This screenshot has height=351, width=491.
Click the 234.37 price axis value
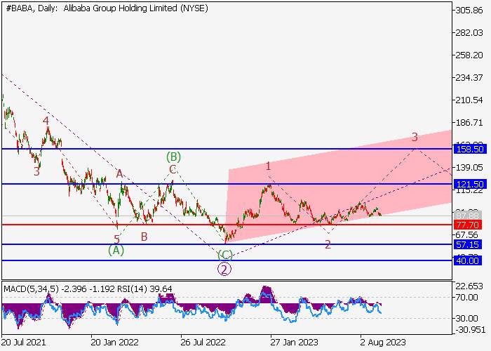(x=469, y=78)
